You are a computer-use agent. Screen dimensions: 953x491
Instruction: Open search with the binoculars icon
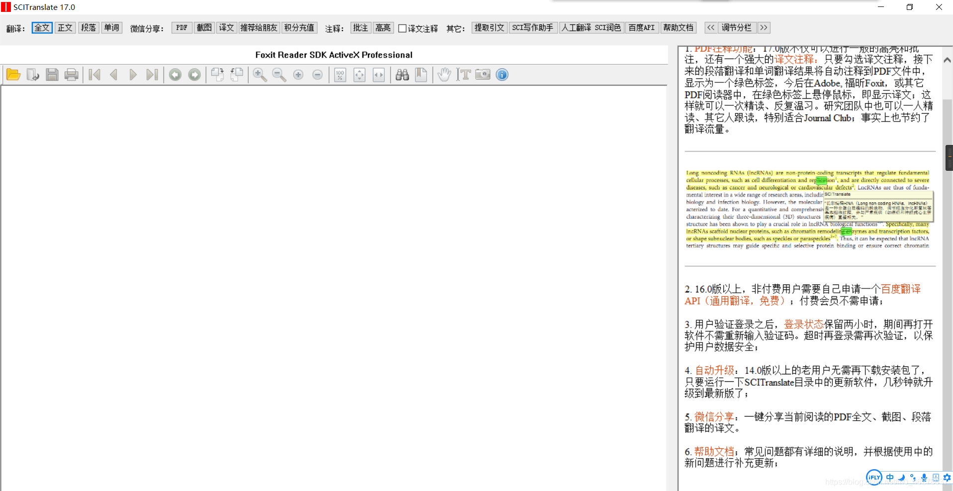point(402,75)
